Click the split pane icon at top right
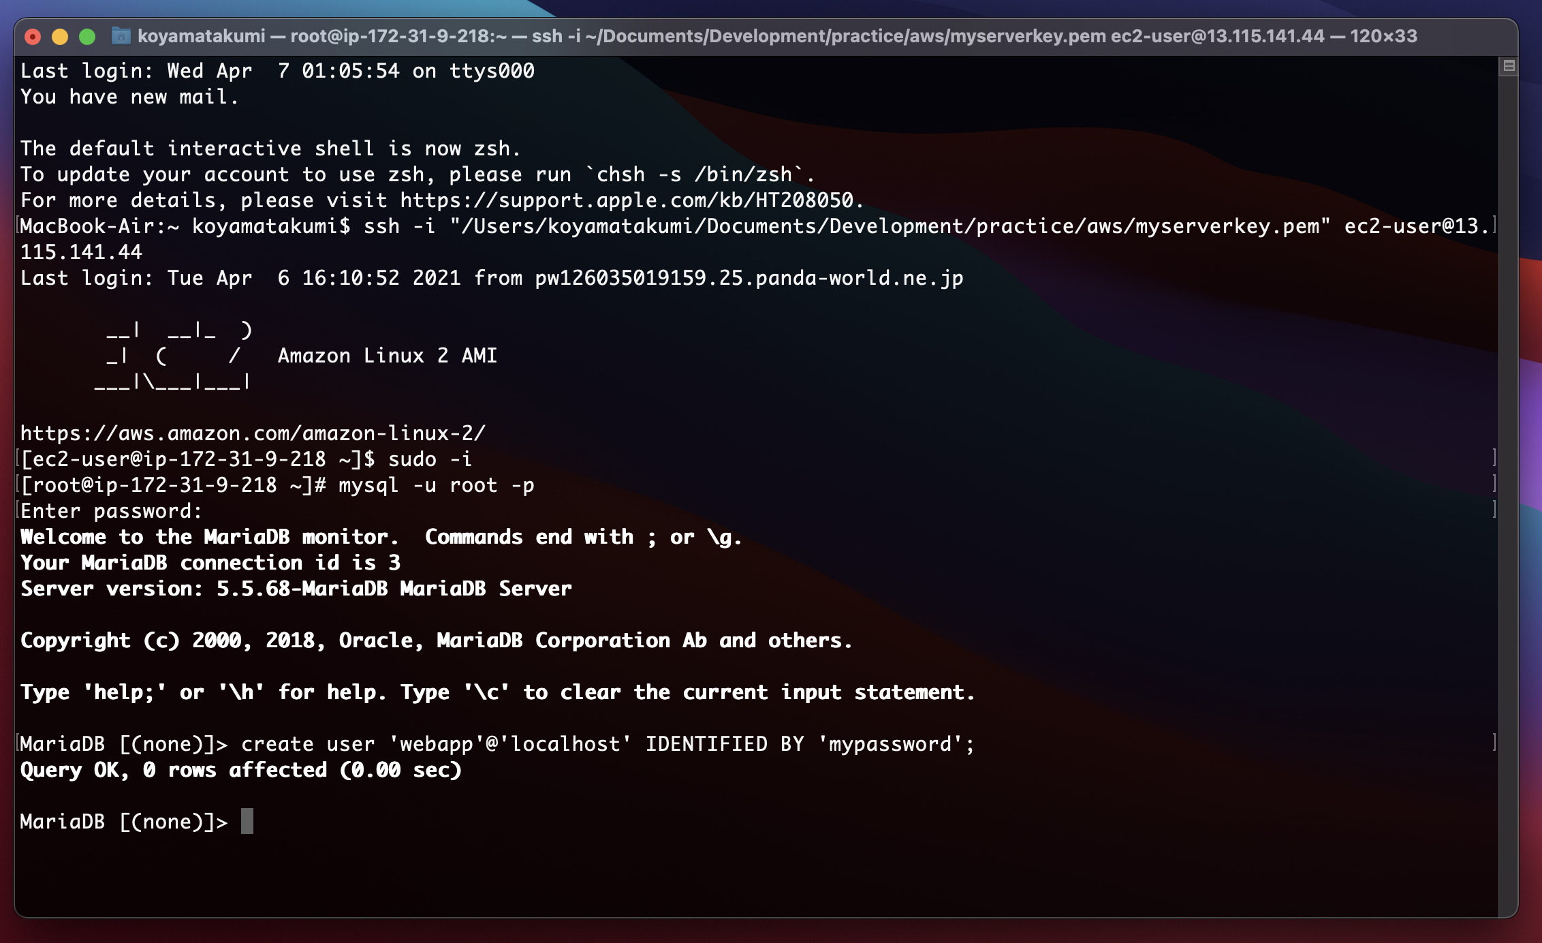1542x943 pixels. pyautogui.click(x=1509, y=66)
